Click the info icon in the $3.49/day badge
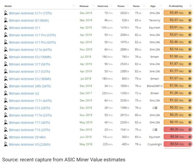The width and height of the screenshot is (196, 165). coord(189,13)
